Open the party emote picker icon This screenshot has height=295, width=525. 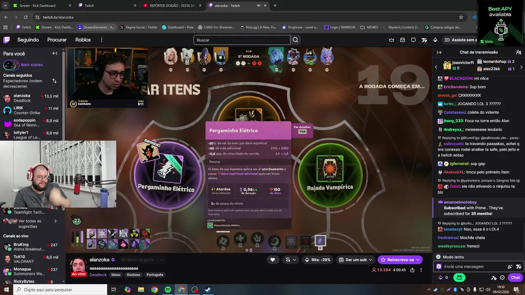tap(510, 266)
